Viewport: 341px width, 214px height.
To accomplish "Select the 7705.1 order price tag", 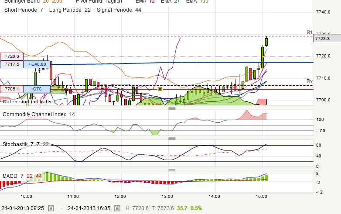I will (12, 89).
